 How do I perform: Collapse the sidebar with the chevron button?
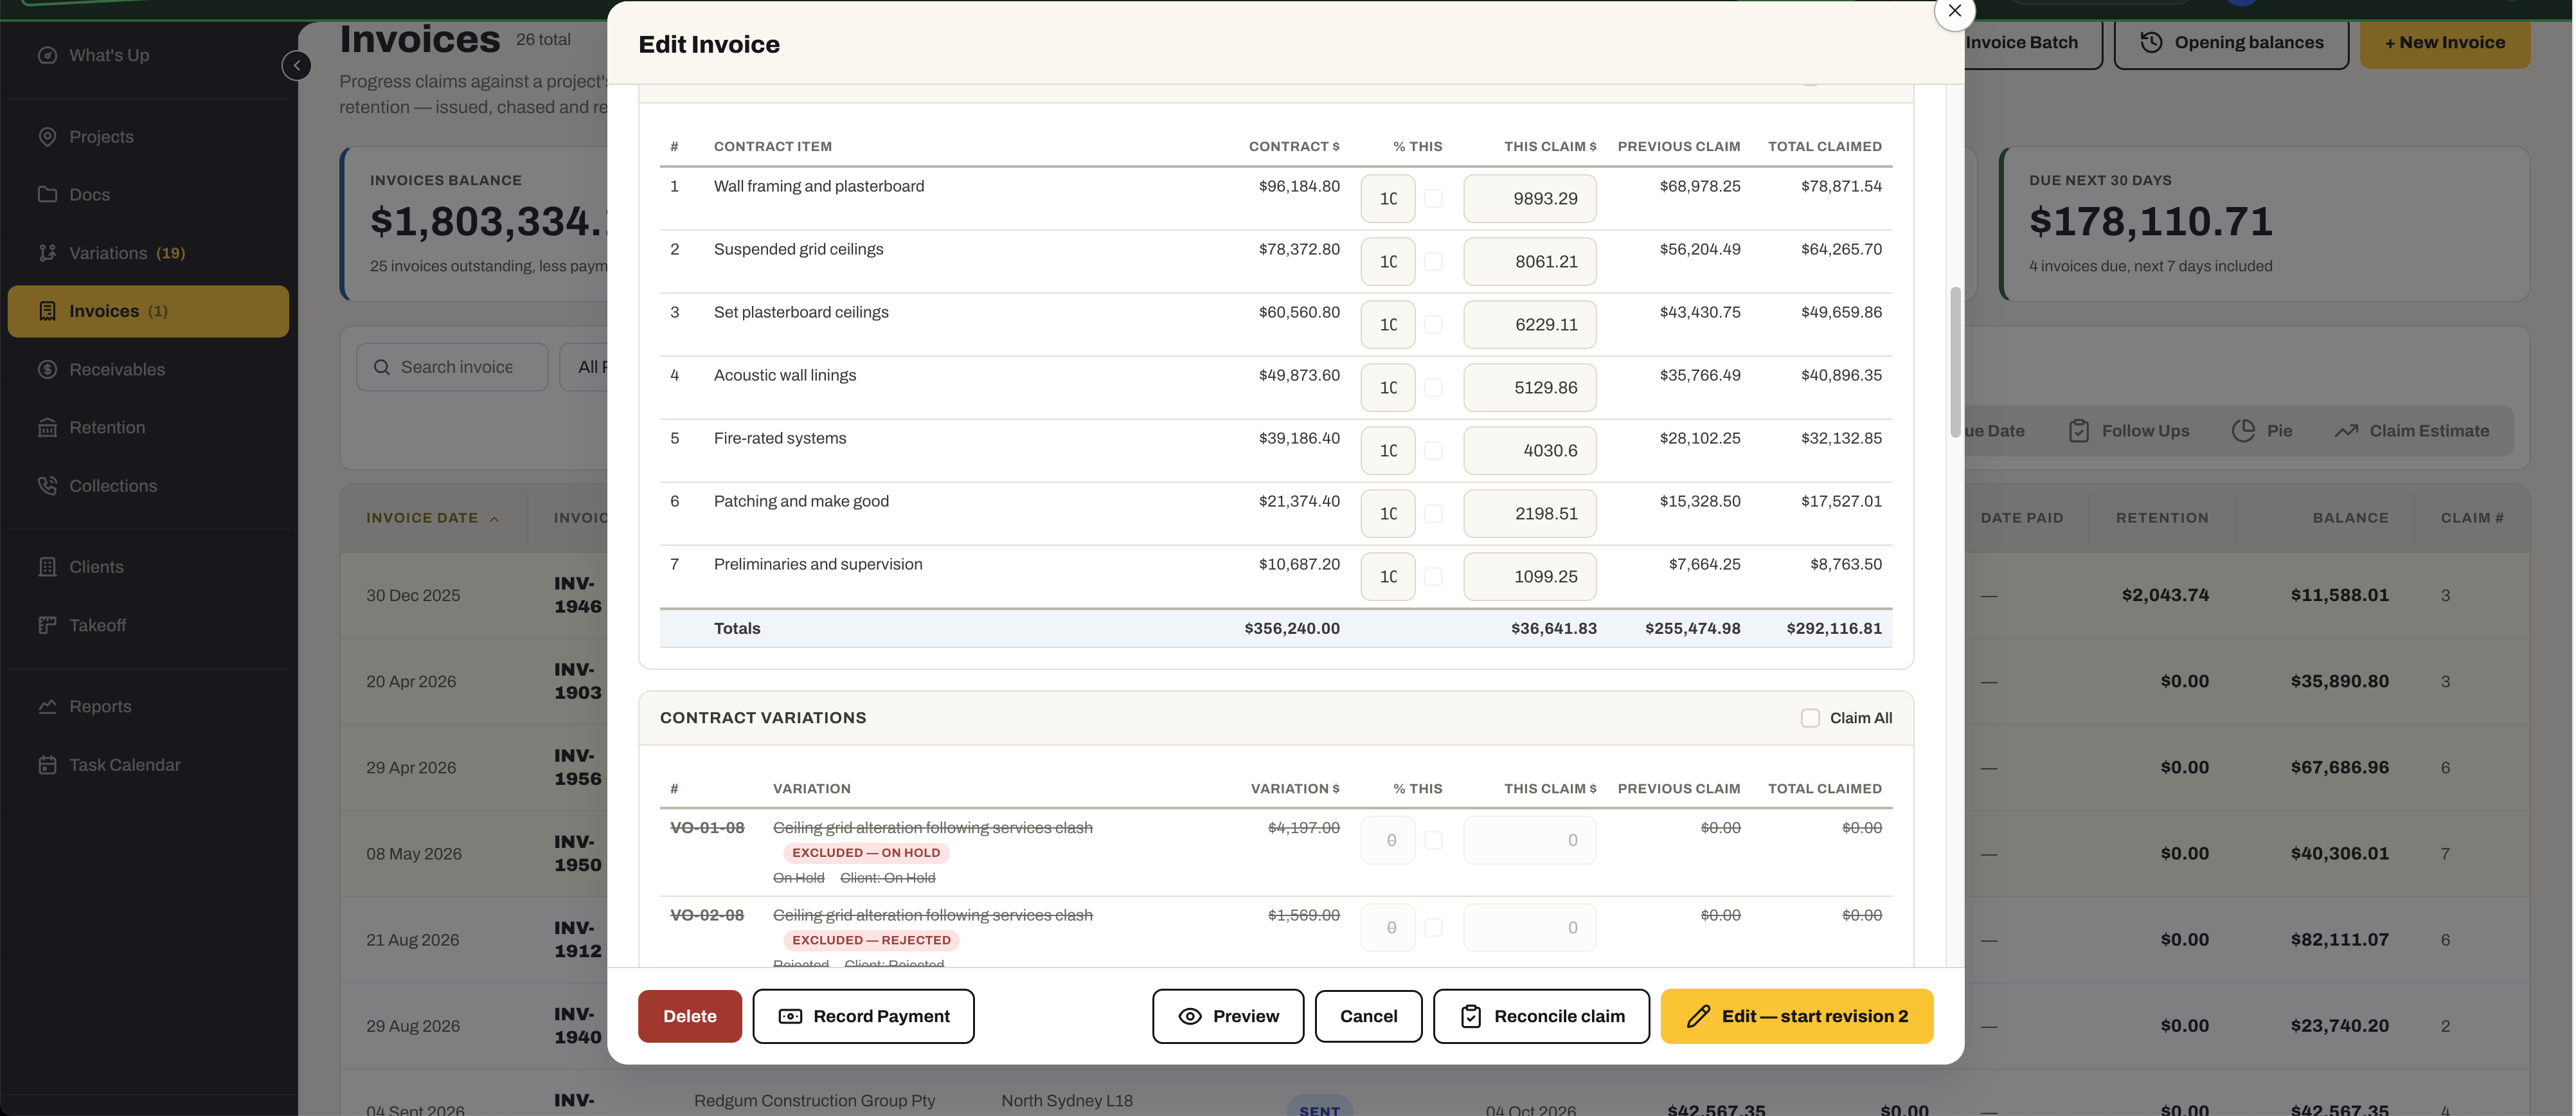pyautogui.click(x=296, y=66)
